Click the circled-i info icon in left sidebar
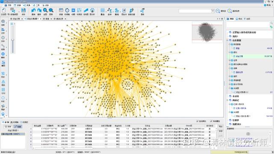 click(x=3, y=38)
